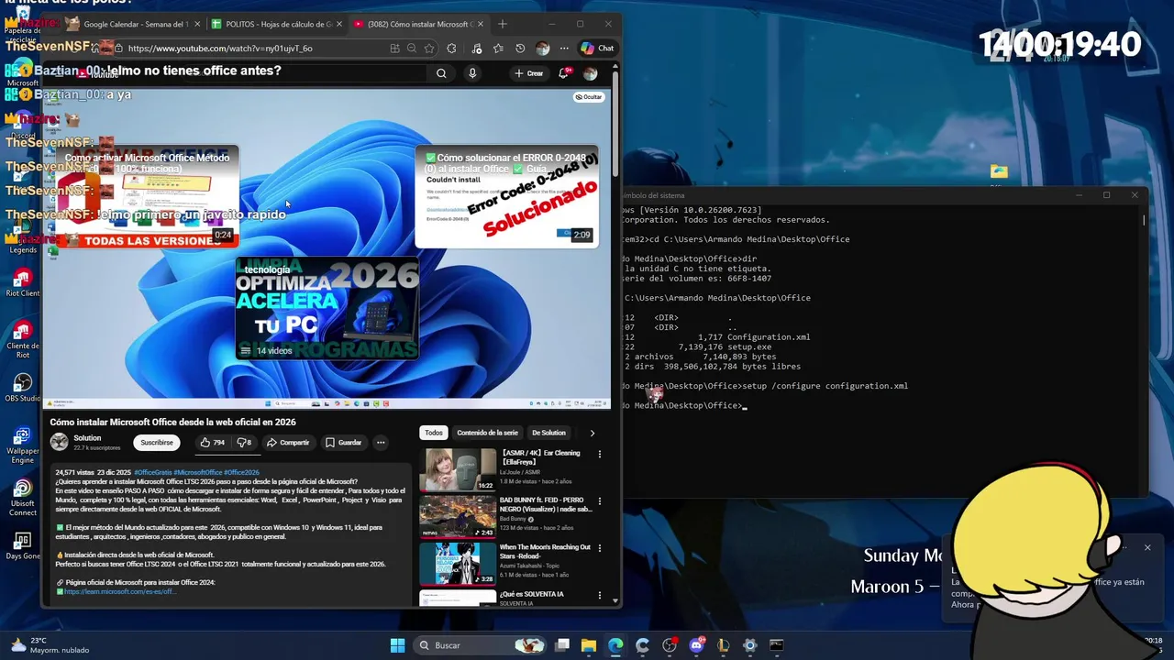Open Edge favorites list icon
Viewport: 1174px width, 660px height.
tap(498, 49)
